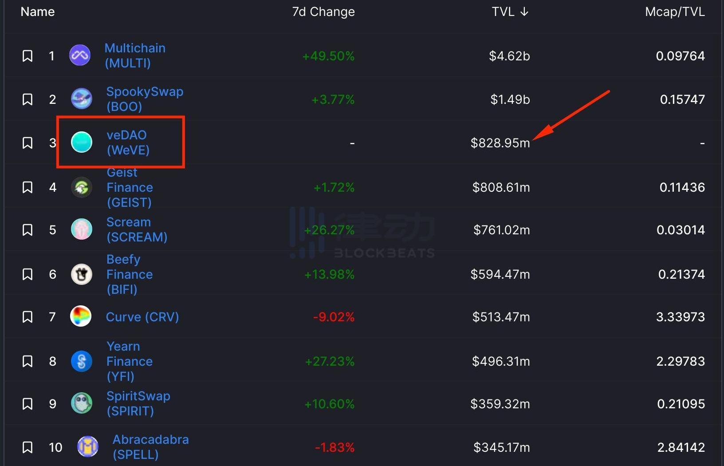Image resolution: width=724 pixels, height=466 pixels.
Task: Open the Scream (SCREAM) protocol link
Action: 137,229
